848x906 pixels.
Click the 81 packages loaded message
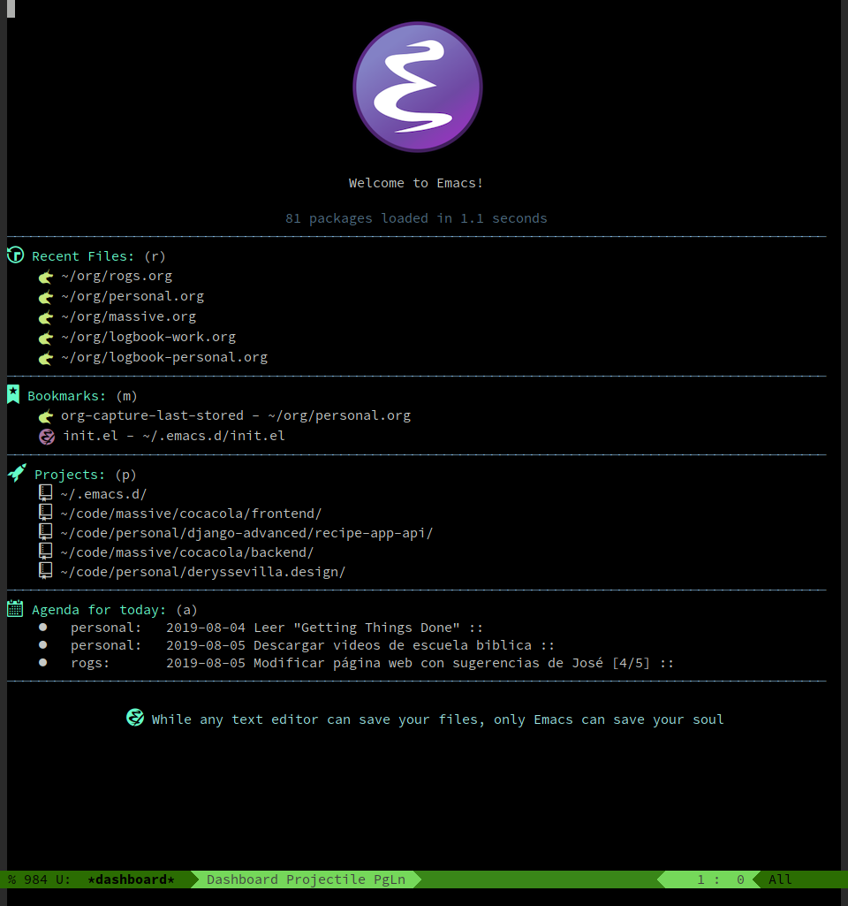(416, 217)
